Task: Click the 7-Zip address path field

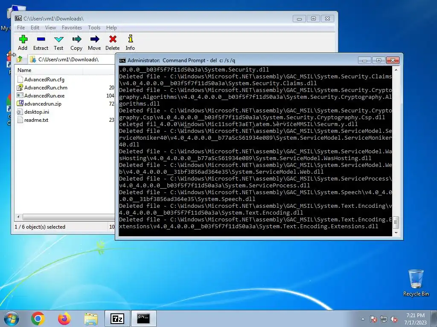Action: tap(71, 59)
